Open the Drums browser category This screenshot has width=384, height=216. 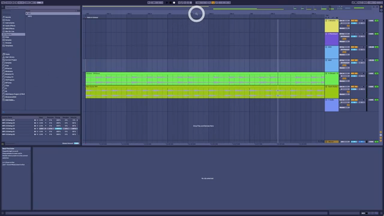(8, 20)
